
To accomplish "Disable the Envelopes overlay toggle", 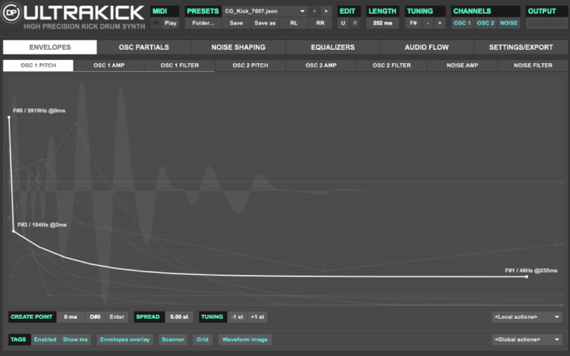I will coord(123,339).
